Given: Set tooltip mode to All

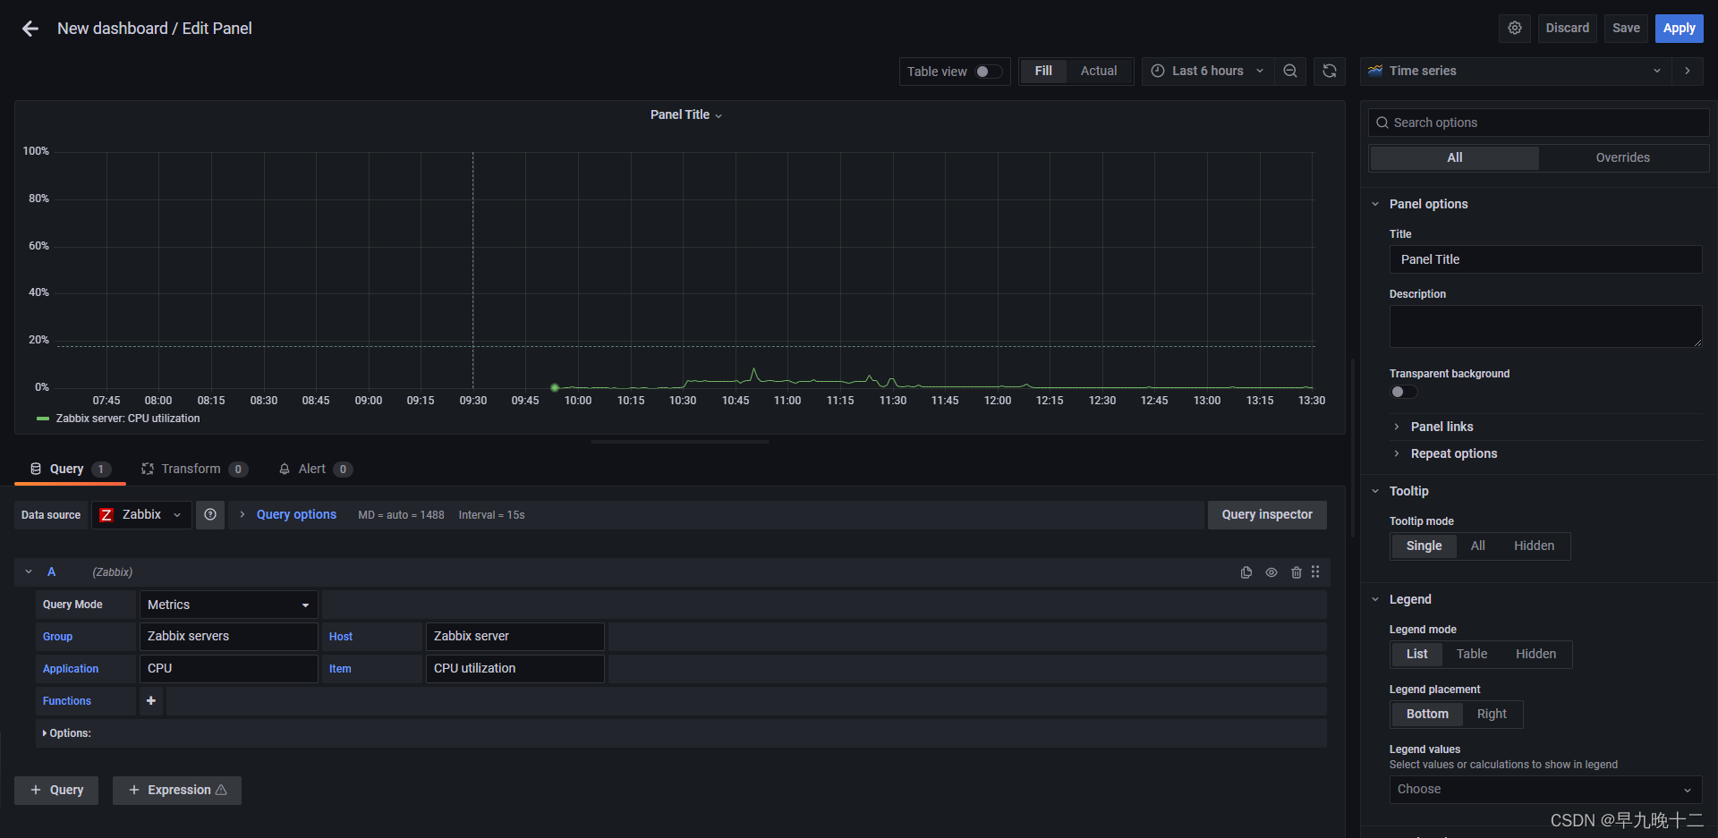Looking at the screenshot, I should click(1478, 546).
